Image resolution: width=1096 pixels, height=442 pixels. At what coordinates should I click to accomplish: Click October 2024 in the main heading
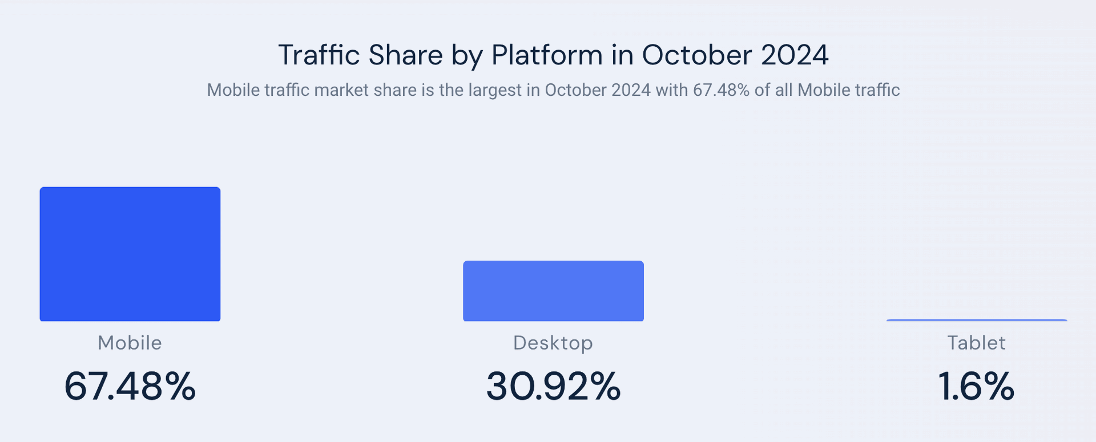(735, 55)
